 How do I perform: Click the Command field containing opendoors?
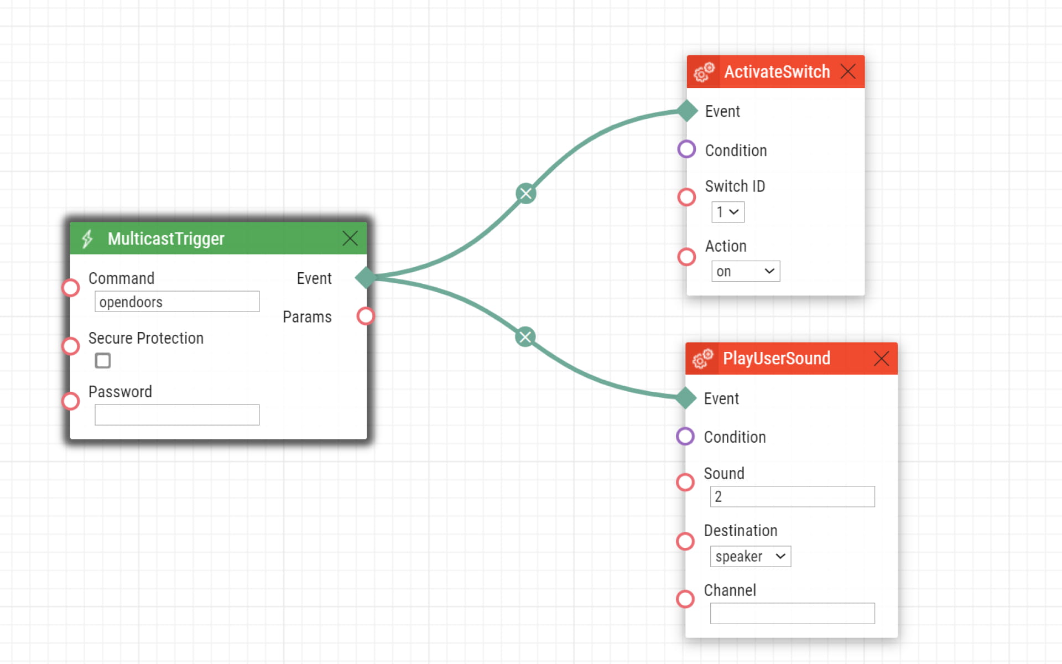[177, 302]
